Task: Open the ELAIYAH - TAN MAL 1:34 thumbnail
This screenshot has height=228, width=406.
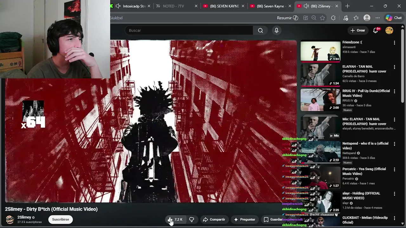Action: click(x=320, y=75)
